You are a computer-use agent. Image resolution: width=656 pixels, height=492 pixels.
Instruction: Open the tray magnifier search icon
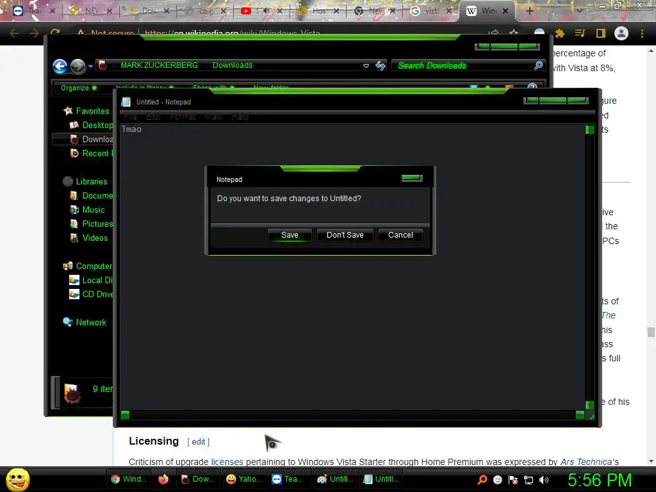tap(482, 480)
